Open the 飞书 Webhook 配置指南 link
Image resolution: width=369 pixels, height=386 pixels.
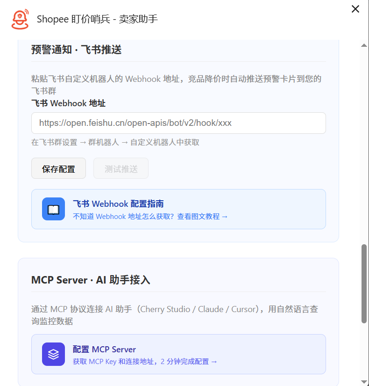[178, 209]
